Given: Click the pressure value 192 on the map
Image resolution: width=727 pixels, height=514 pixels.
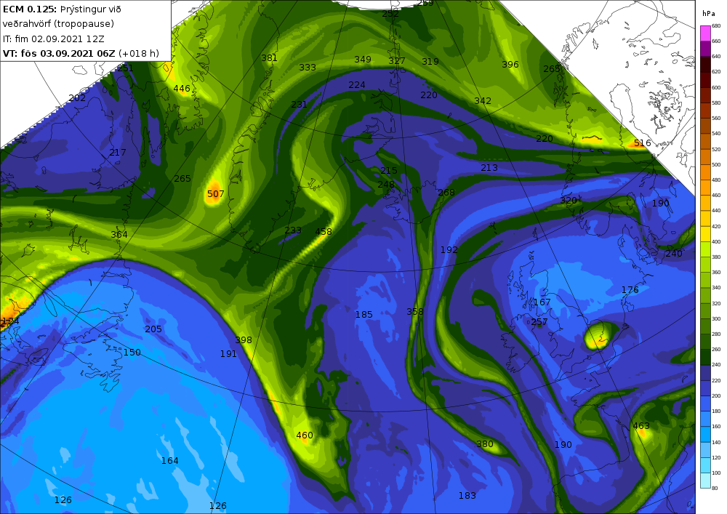Looking at the screenshot, I should coord(449,249).
